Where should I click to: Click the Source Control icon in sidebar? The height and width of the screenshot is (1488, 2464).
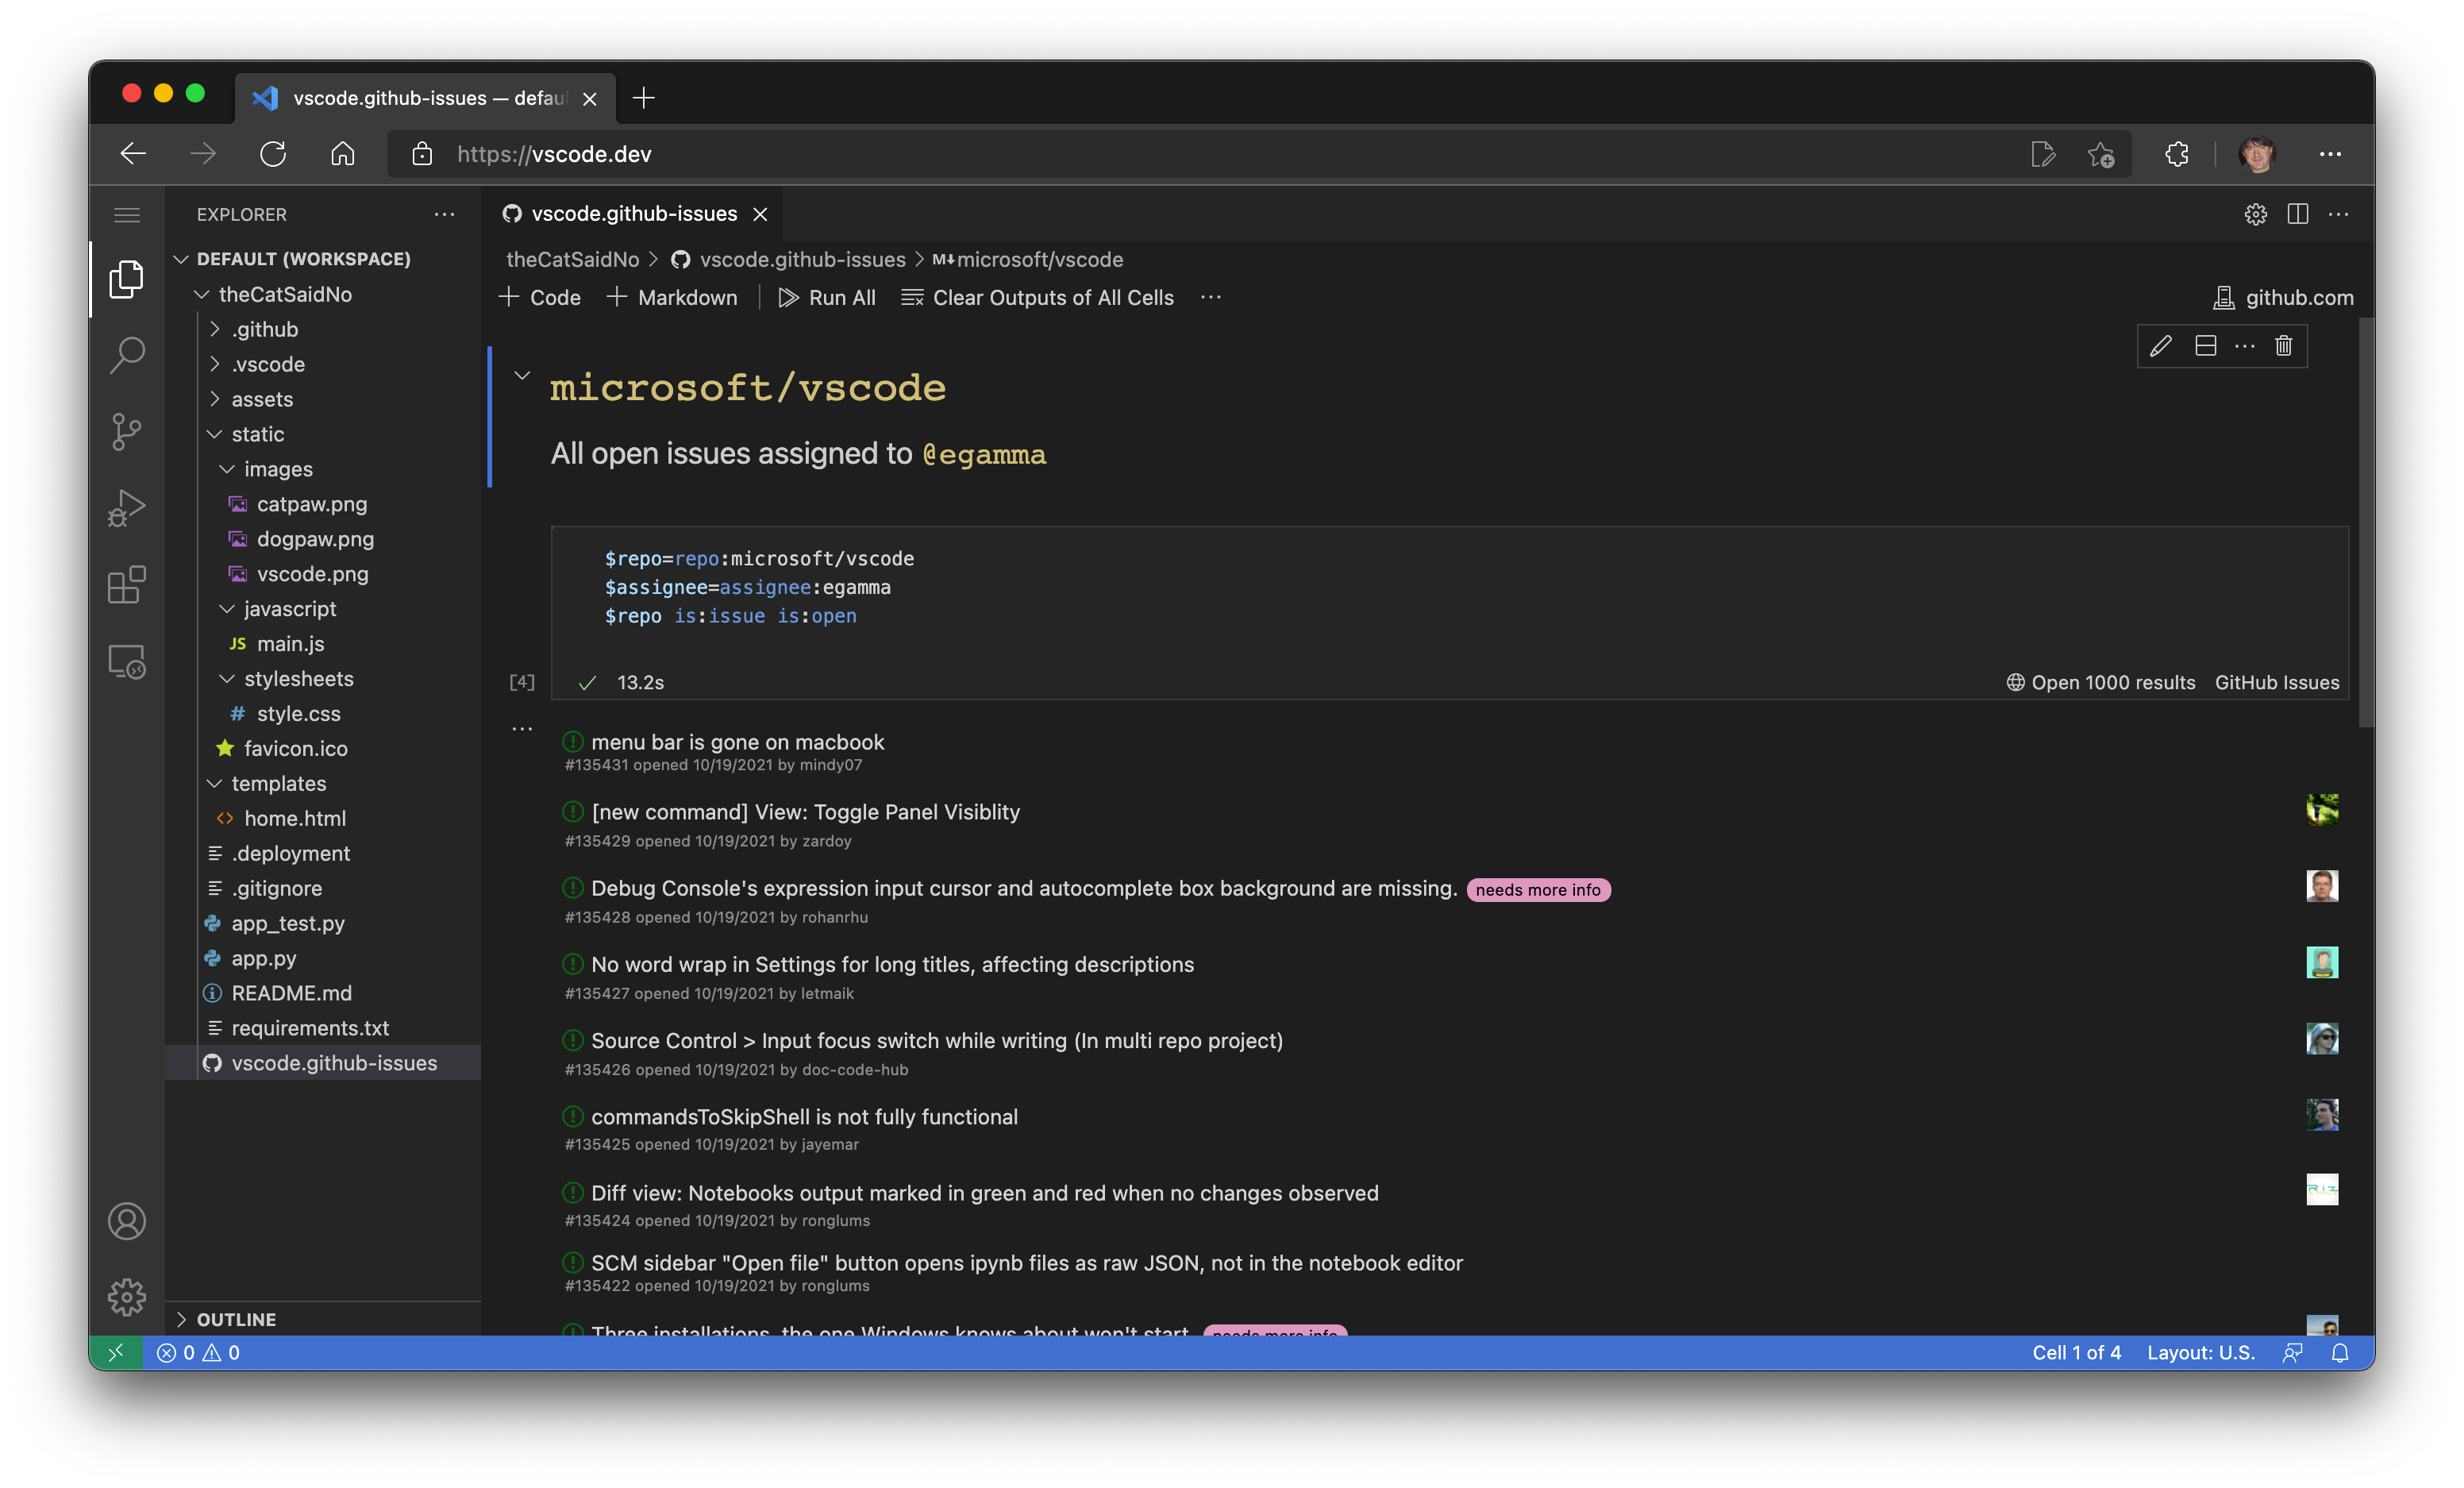(125, 430)
